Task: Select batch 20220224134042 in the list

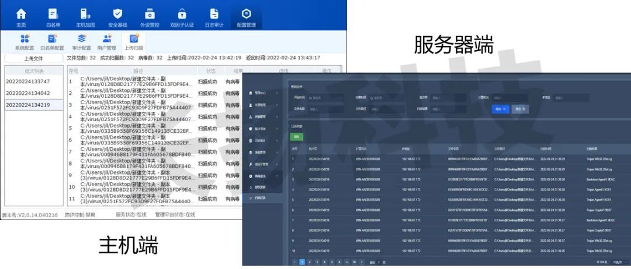Action: [28, 93]
